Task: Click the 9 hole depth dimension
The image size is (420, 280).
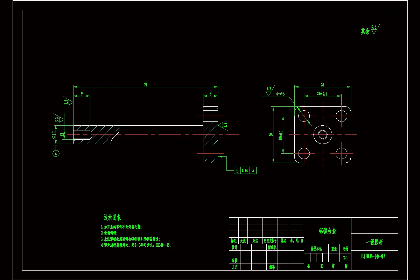Action: tap(82, 94)
